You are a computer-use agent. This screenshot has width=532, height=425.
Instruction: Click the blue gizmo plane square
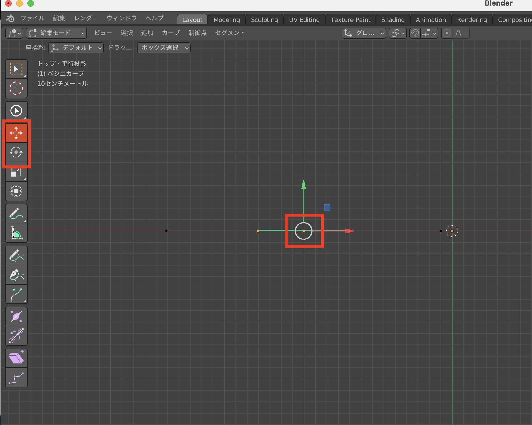327,207
